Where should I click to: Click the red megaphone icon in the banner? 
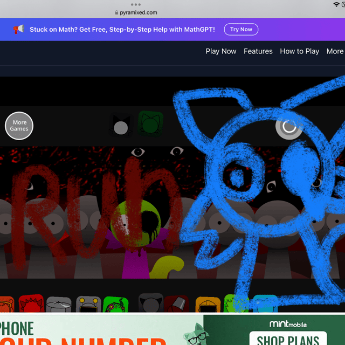tap(18, 29)
